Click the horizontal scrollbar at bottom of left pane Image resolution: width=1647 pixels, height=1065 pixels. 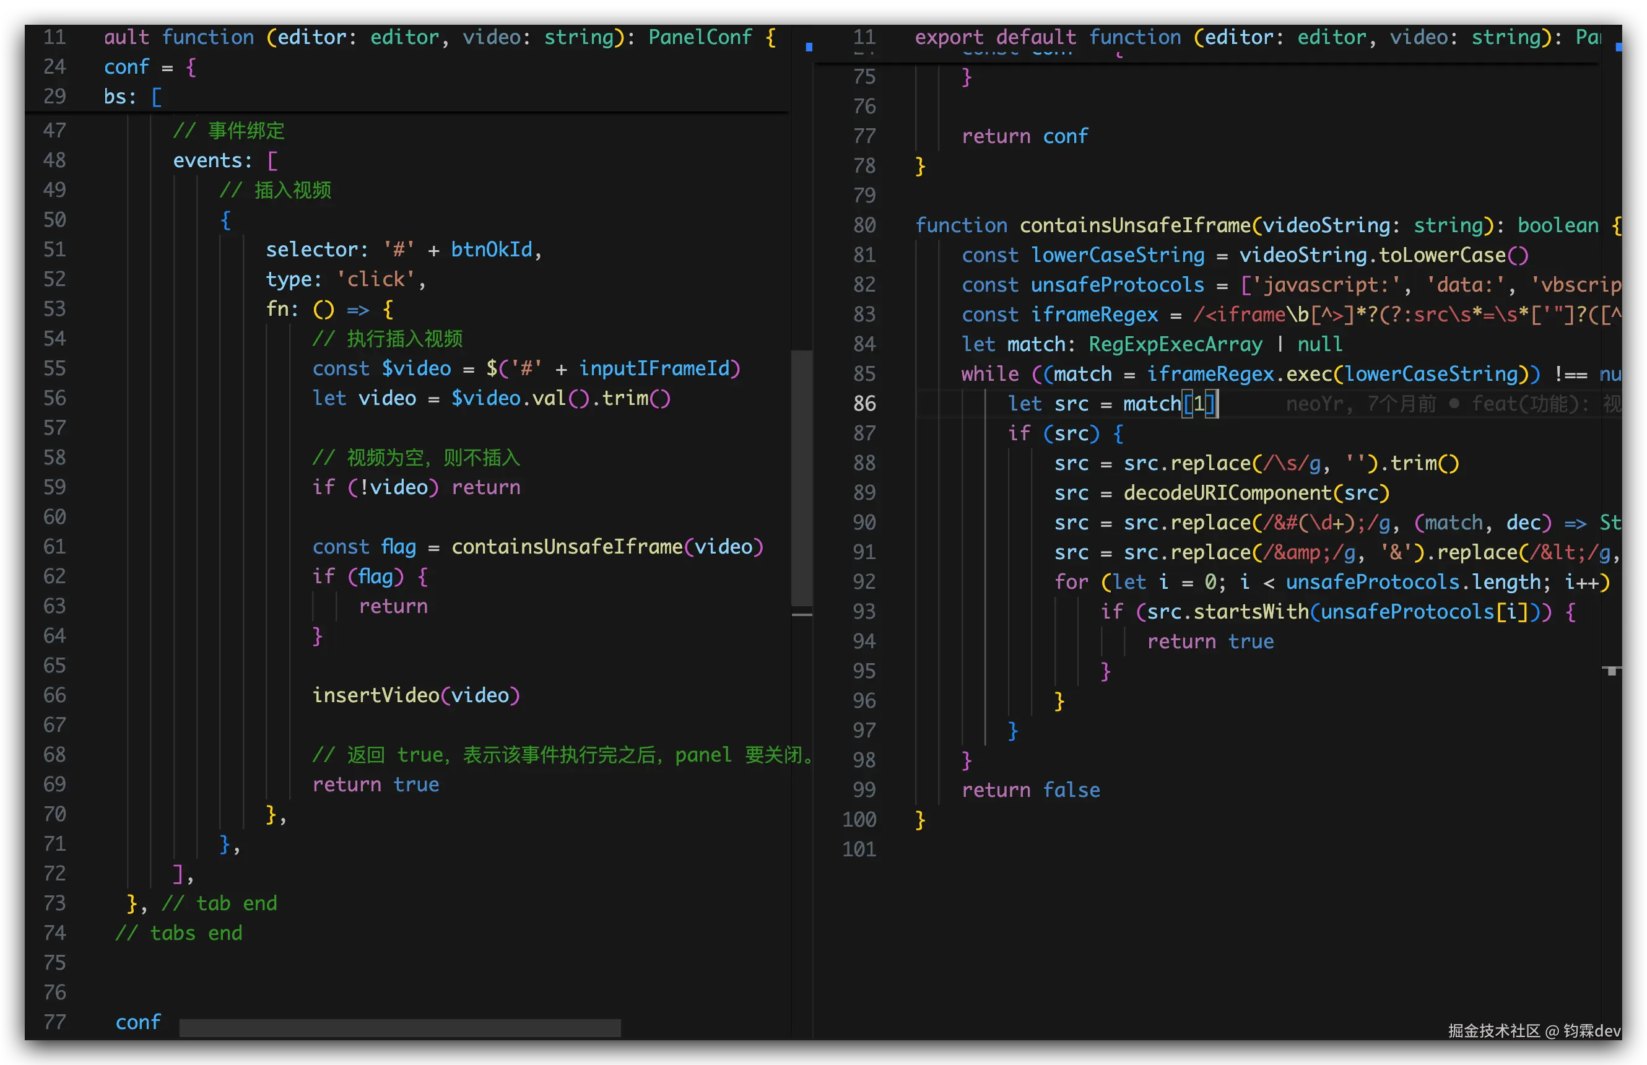point(399,1028)
